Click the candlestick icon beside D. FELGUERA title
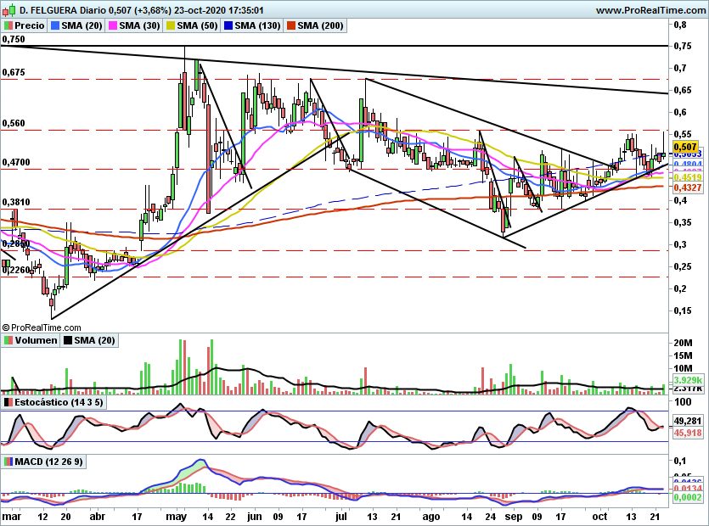 coord(9,9)
